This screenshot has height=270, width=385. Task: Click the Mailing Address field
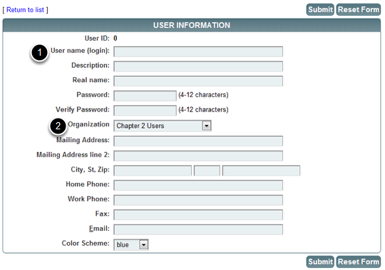[198, 141]
